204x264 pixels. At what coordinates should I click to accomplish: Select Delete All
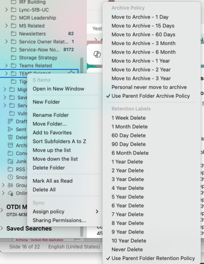pyautogui.click(x=44, y=190)
